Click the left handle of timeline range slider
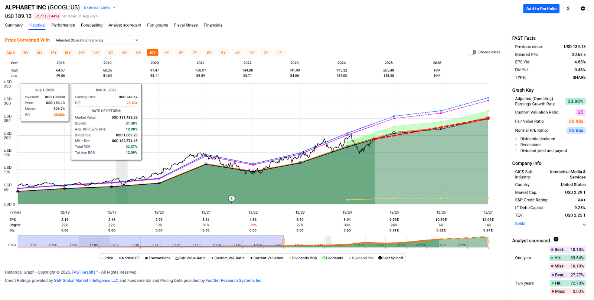The height and width of the screenshot is (300, 594). [284, 241]
